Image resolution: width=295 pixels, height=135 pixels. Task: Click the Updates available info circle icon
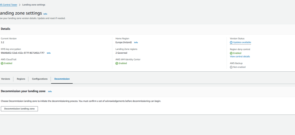[231, 43]
